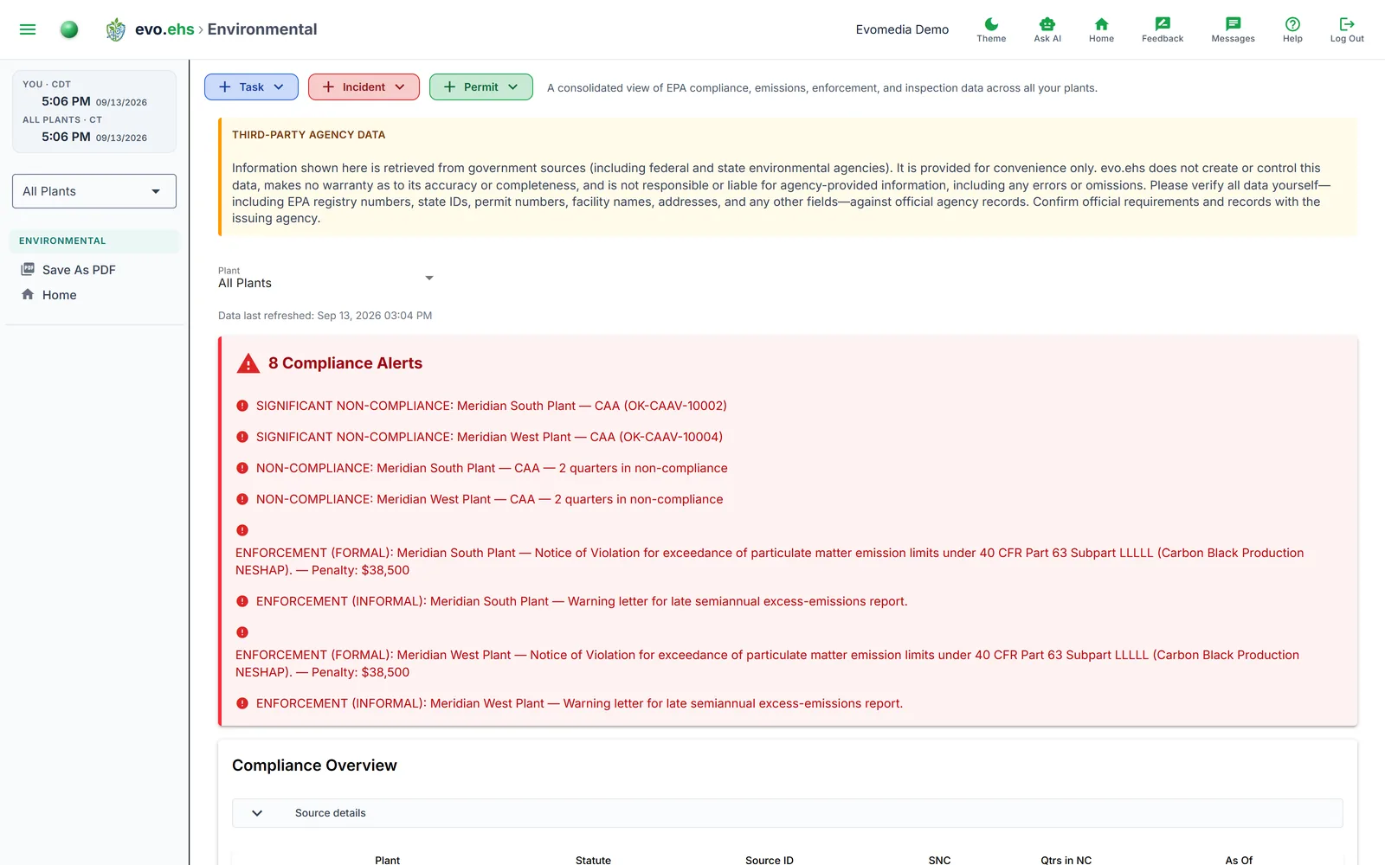The height and width of the screenshot is (865, 1385).
Task: Click the Save As PDF icon
Action: (x=28, y=269)
